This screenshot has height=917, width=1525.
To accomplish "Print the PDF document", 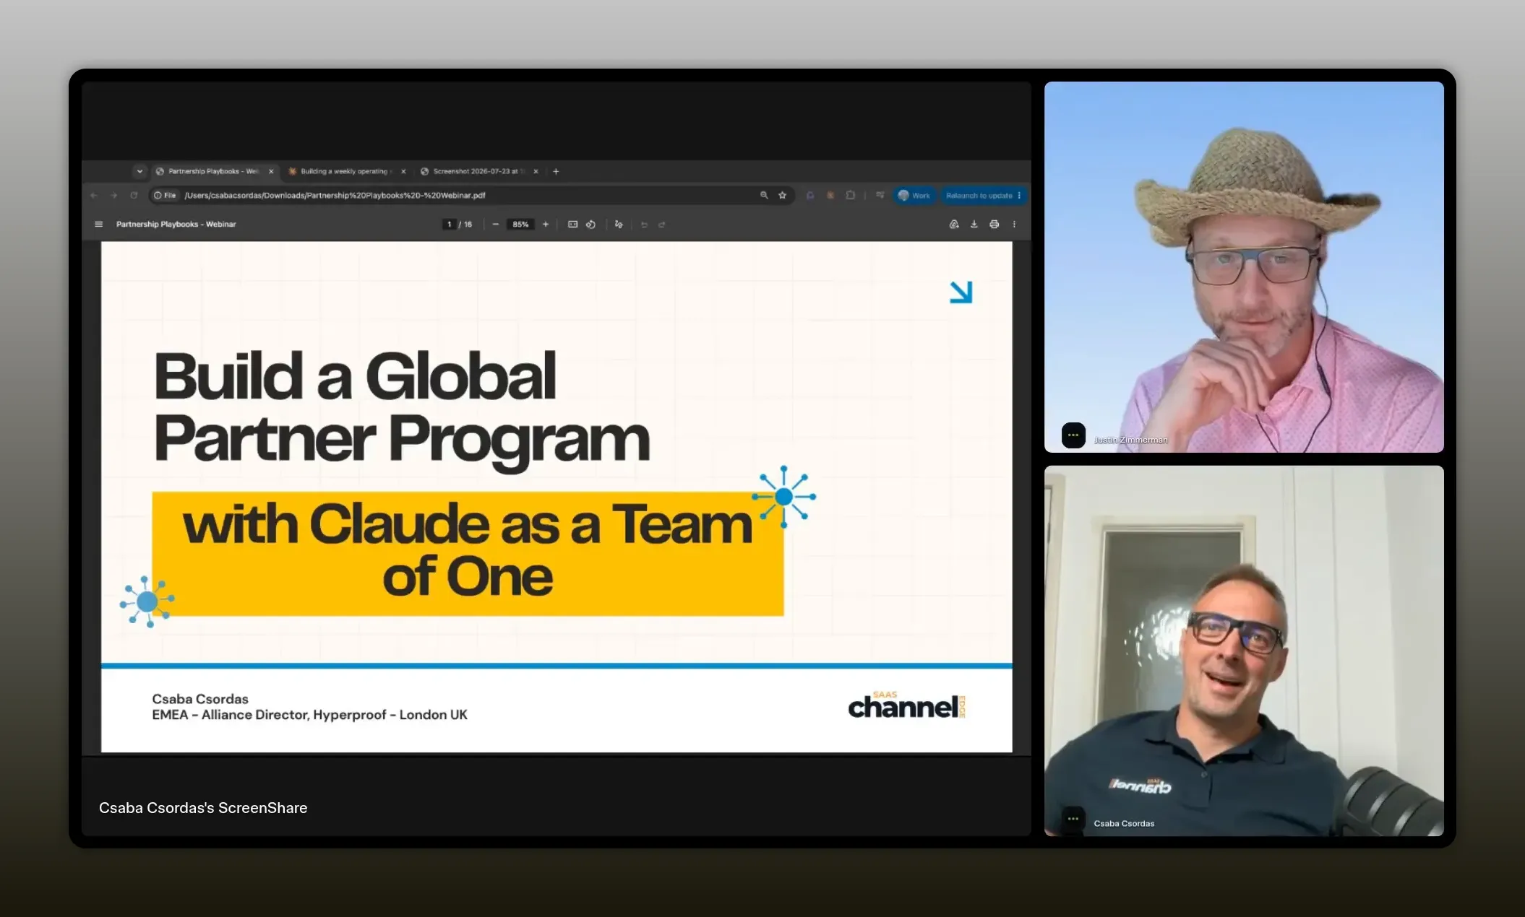I will [995, 225].
